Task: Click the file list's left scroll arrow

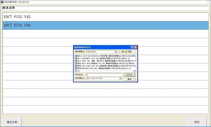Action: (x=76, y=71)
